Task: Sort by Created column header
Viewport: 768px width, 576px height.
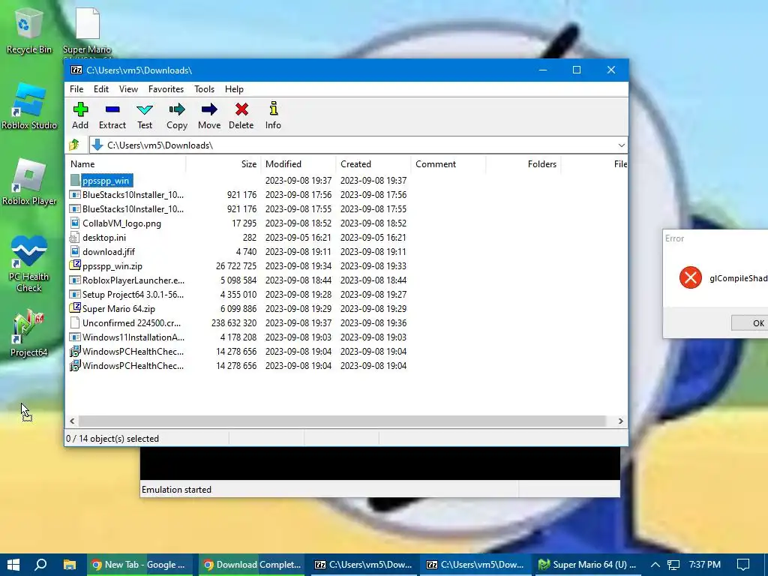Action: (x=373, y=164)
